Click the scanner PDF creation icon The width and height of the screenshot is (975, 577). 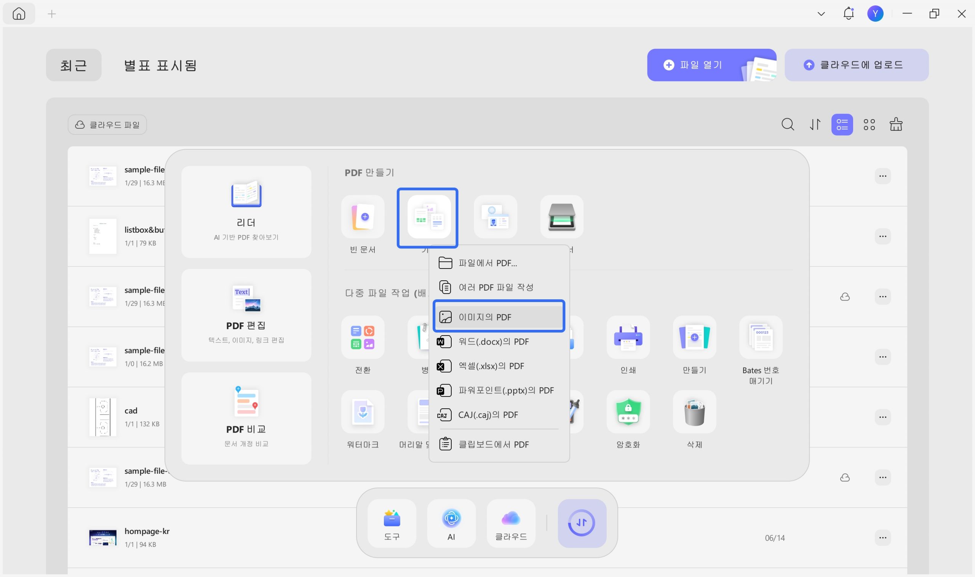click(x=562, y=217)
